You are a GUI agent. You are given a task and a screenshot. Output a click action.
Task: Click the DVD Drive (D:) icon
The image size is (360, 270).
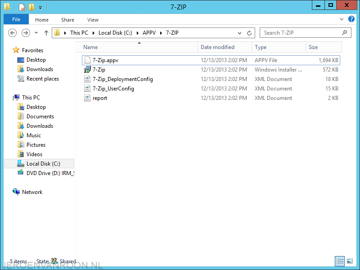21,172
